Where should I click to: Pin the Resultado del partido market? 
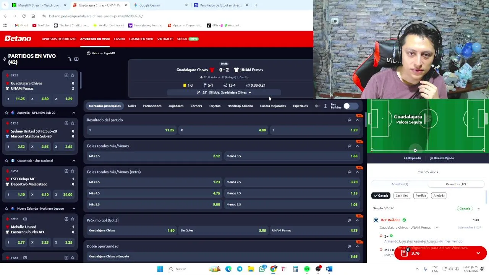pos(349,120)
